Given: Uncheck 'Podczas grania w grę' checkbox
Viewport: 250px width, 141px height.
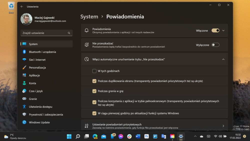Looking at the screenshot, I should (94, 91).
